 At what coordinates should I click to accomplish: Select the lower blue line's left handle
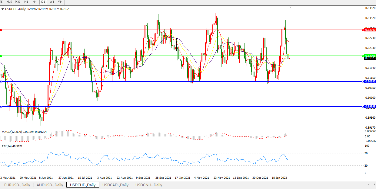pyautogui.click(x=1, y=107)
